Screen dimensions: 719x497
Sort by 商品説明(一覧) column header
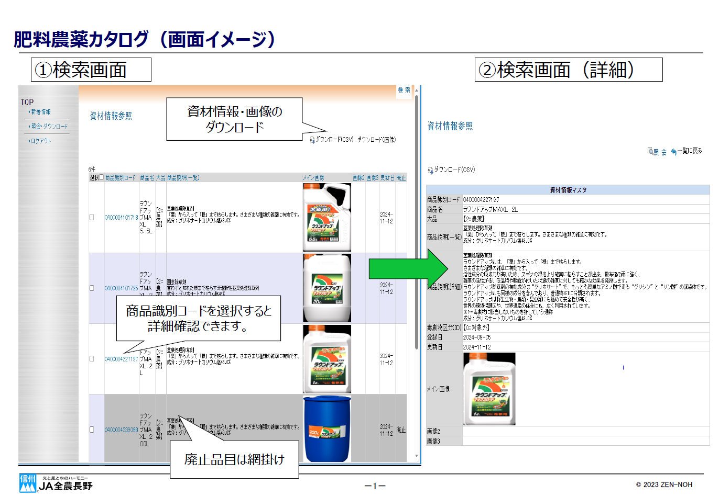pyautogui.click(x=183, y=178)
